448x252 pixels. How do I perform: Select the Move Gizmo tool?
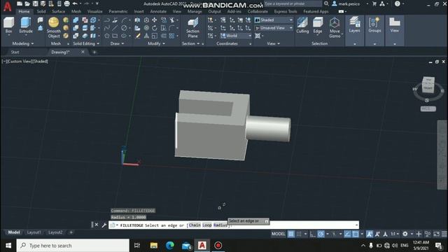click(335, 27)
